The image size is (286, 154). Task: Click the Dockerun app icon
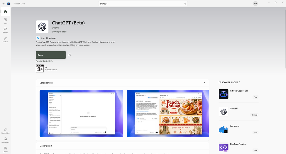pos(223,129)
